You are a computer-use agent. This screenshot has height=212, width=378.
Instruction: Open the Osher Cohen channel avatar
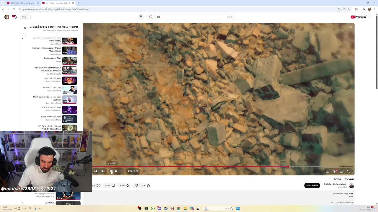click(x=351, y=185)
